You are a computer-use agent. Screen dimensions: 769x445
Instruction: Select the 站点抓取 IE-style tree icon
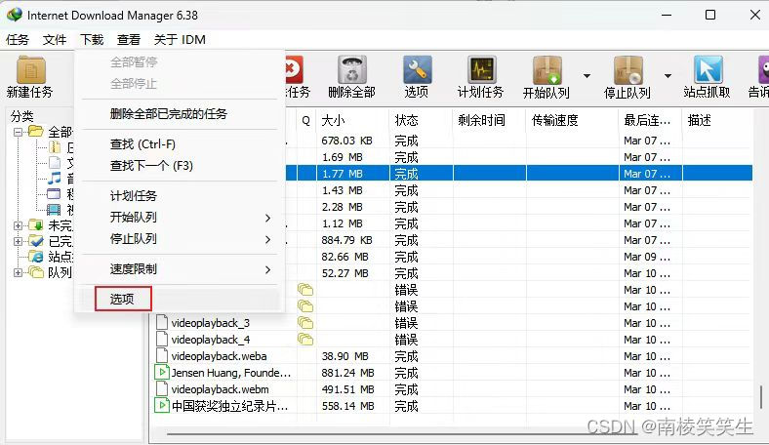click(36, 256)
